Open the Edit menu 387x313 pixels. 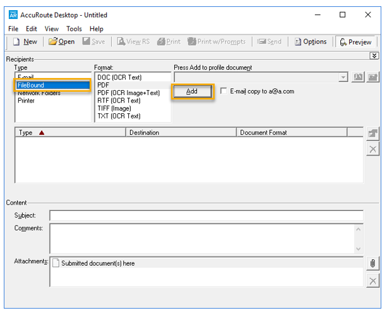click(x=32, y=29)
